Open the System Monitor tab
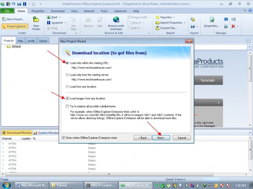The image size is (253, 189). (46, 133)
